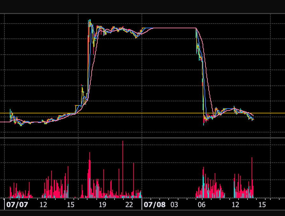This screenshot has width=285, height=216.
Task: Click the 07/08 date label
Action: [155, 205]
